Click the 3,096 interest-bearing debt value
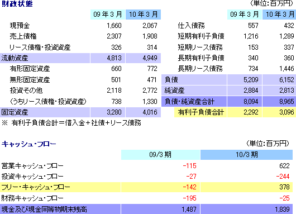 [x=287, y=112]
